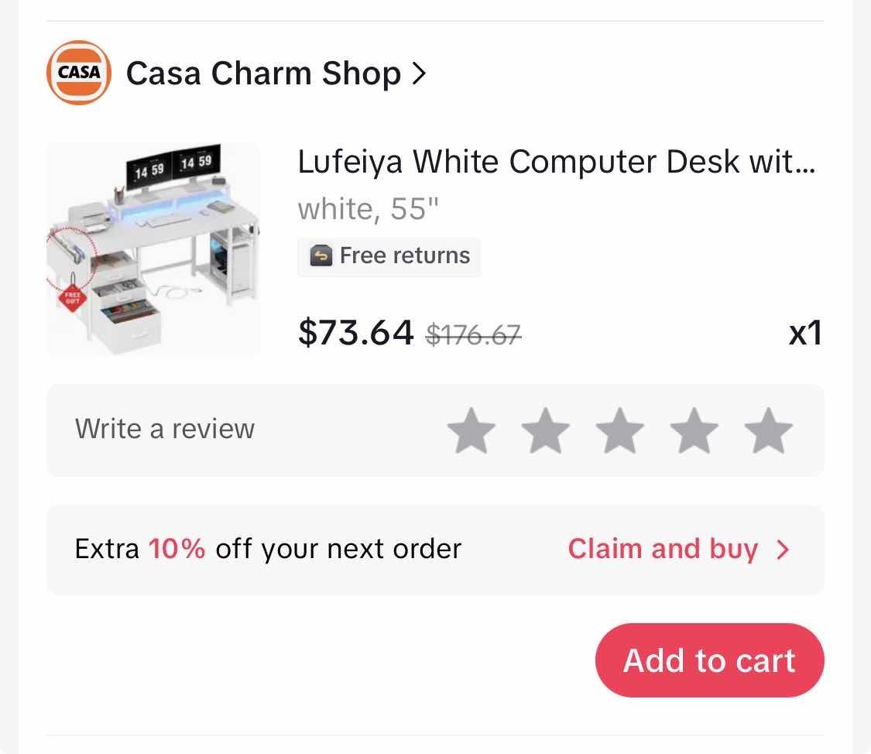Tap Extra 10% off your next order banner
Image resolution: width=871 pixels, height=754 pixels.
tap(435, 550)
